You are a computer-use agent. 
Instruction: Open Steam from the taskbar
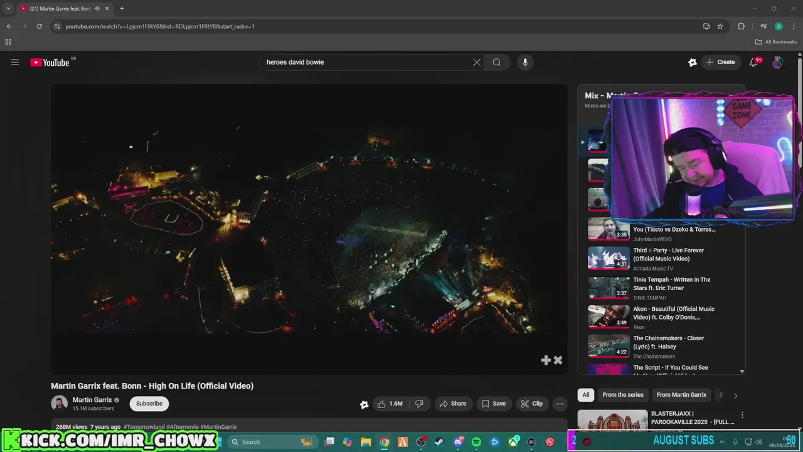[439, 442]
